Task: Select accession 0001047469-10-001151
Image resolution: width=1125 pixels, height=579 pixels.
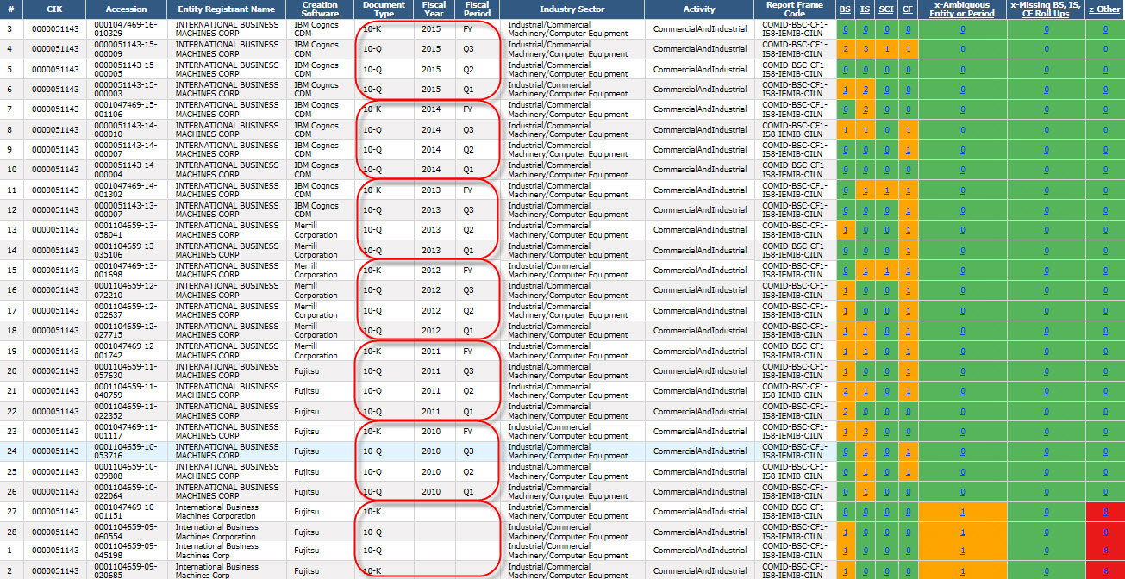Action: click(x=126, y=512)
